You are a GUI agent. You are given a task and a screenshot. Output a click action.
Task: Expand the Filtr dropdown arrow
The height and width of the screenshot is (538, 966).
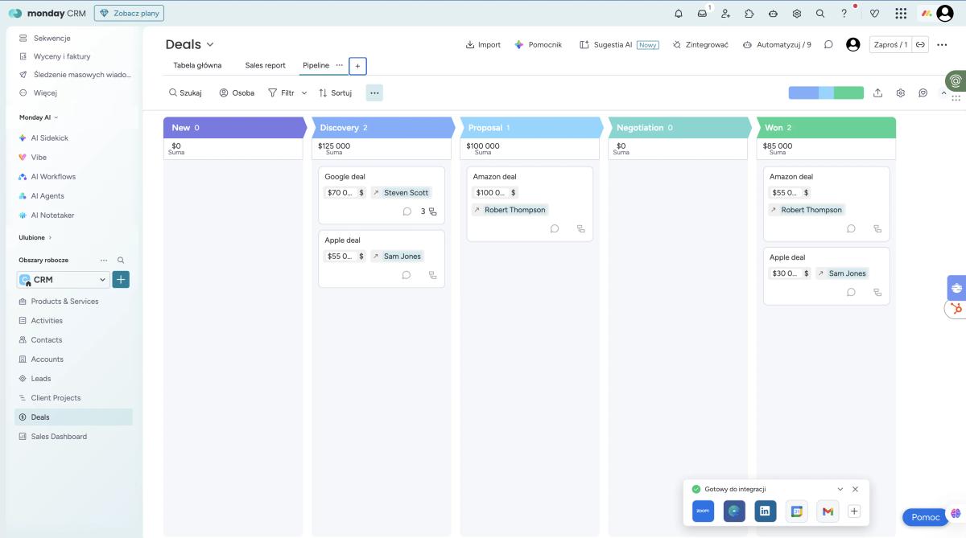point(304,92)
